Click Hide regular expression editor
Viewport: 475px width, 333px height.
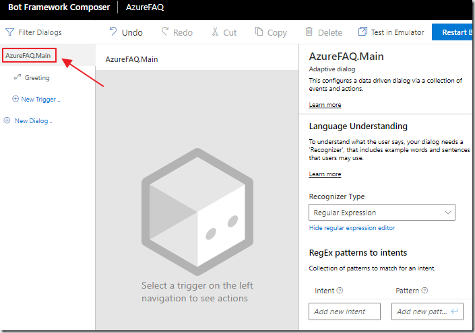[x=352, y=228]
